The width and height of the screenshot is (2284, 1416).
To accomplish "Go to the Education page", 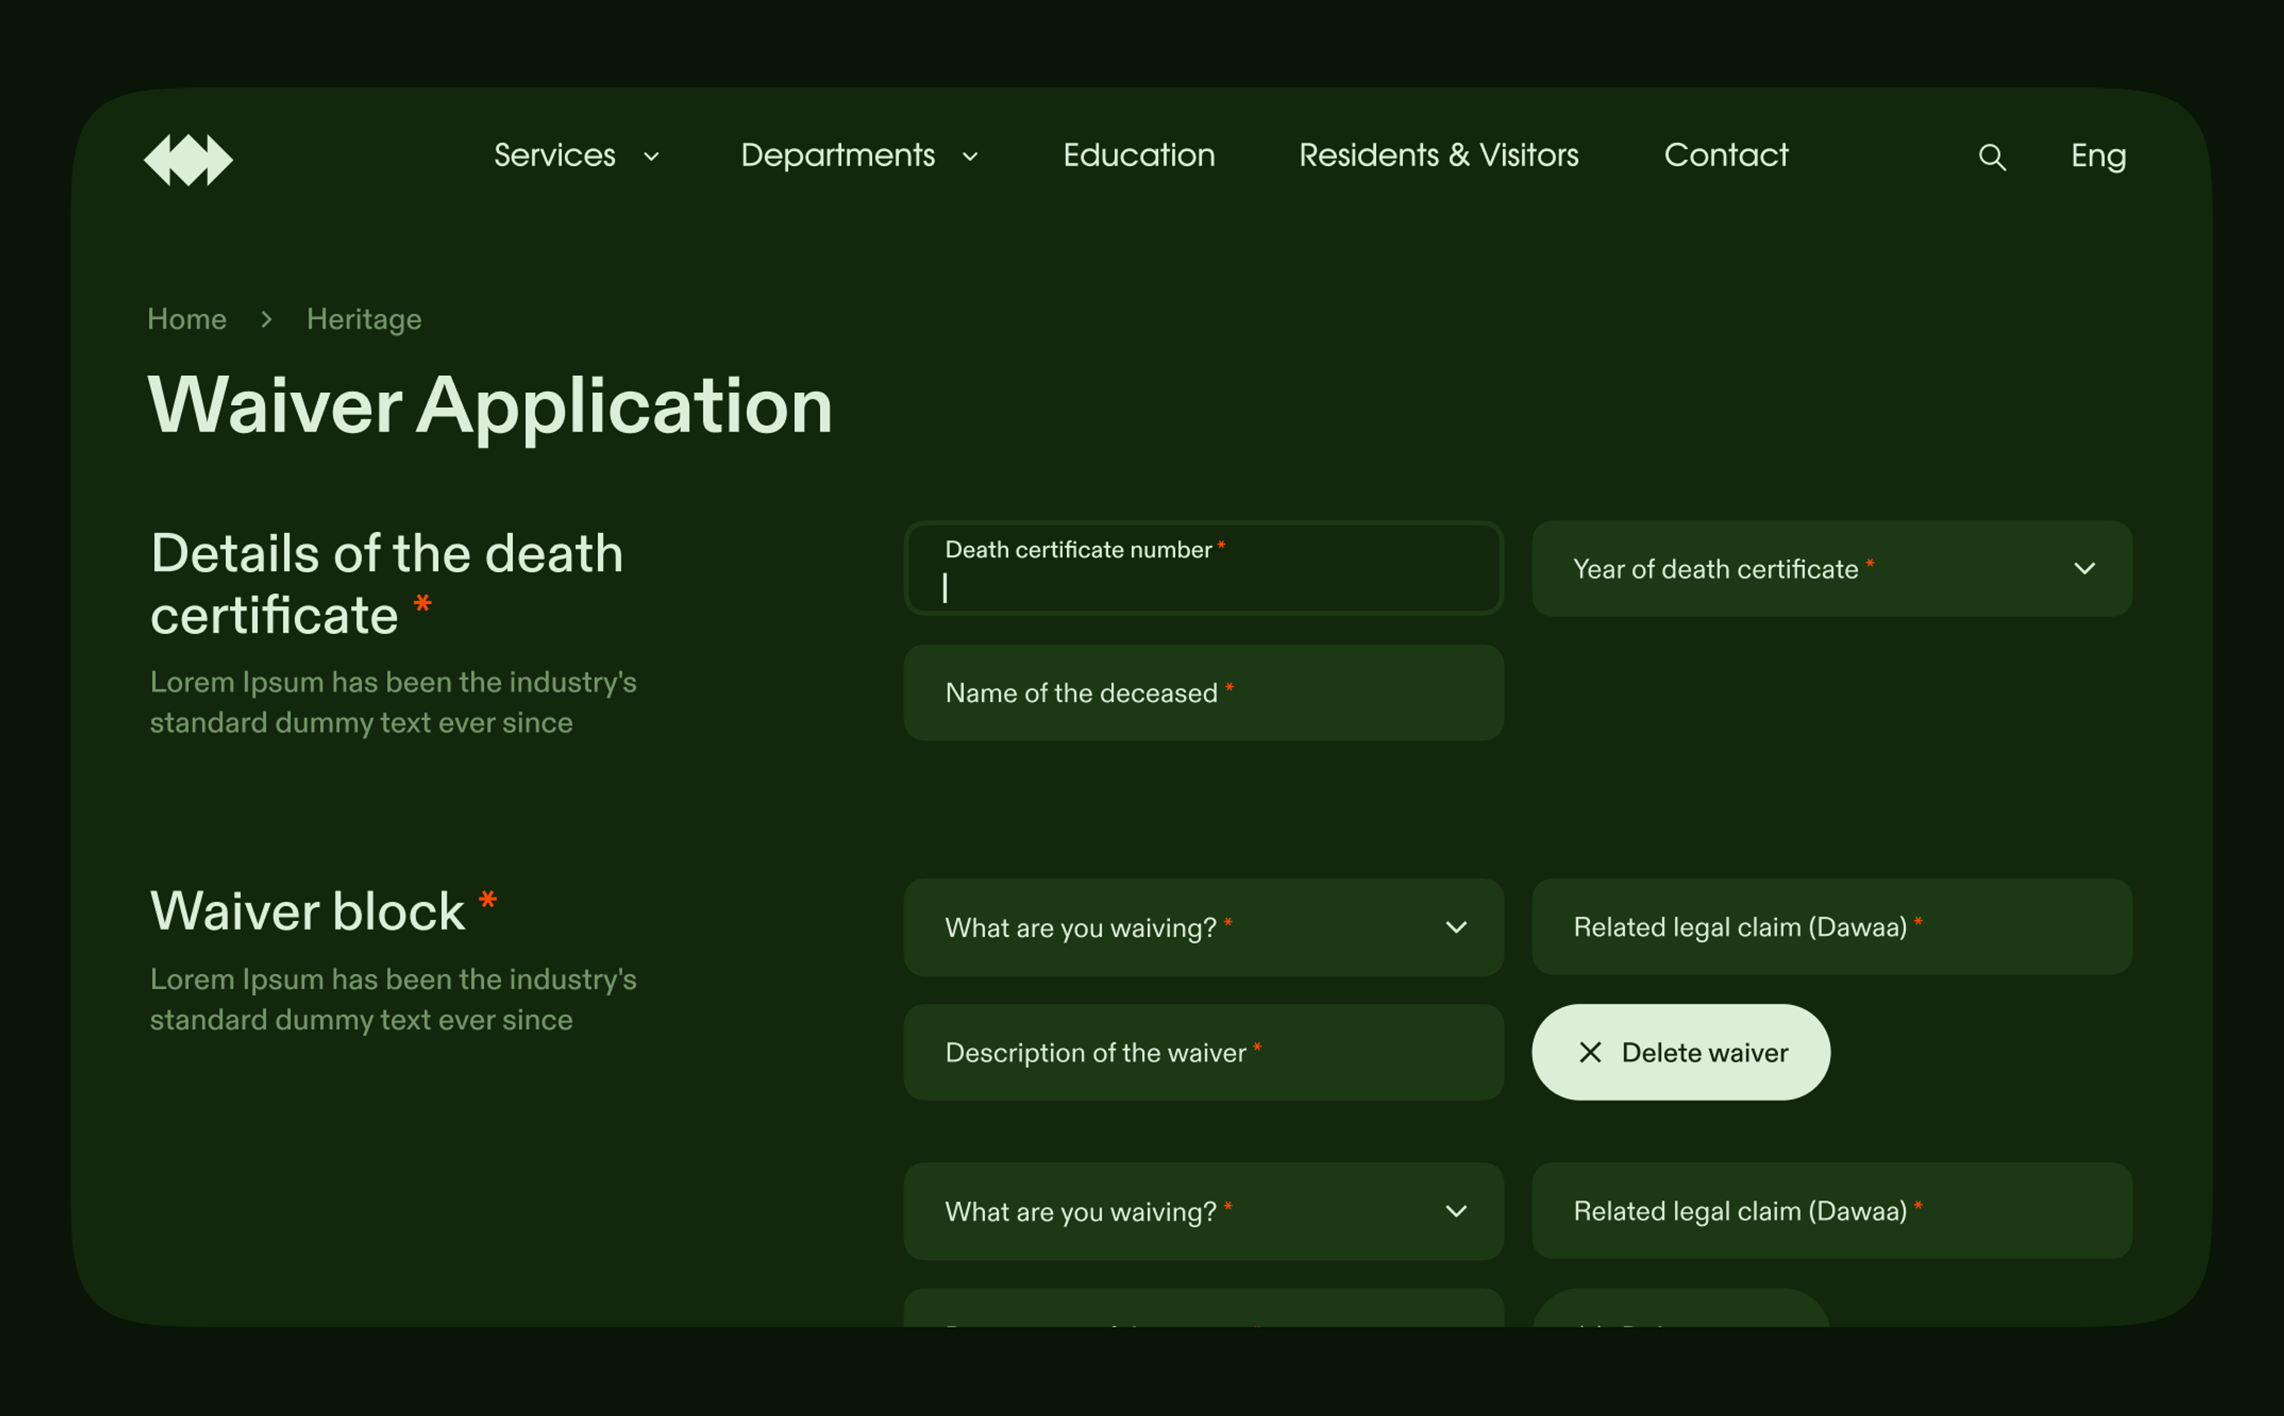I will [1138, 155].
